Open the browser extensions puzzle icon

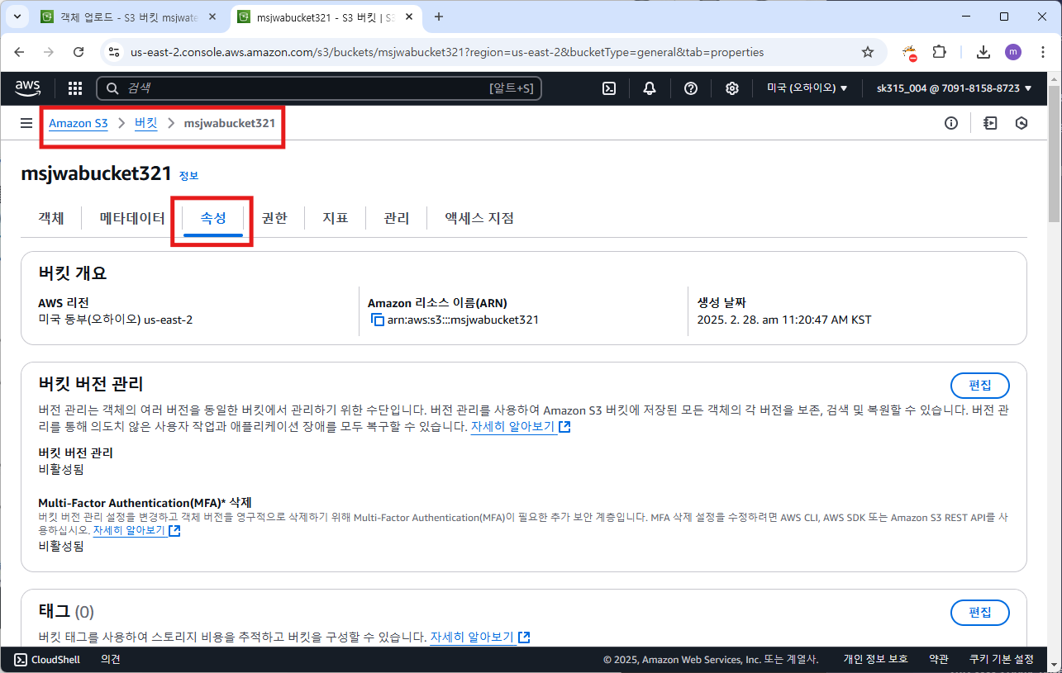pos(939,52)
